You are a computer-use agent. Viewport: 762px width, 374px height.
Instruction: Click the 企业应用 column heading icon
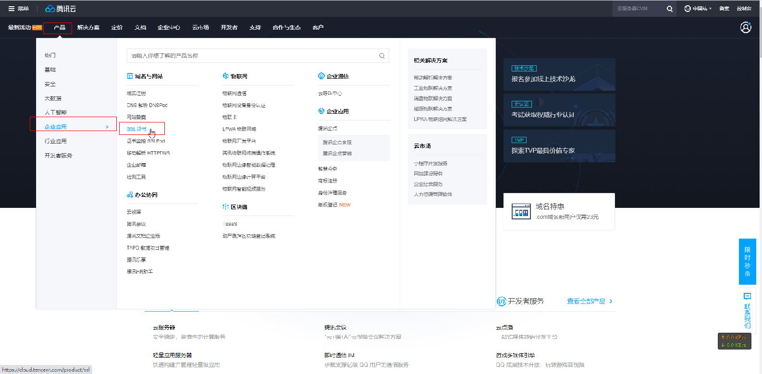tap(321, 111)
